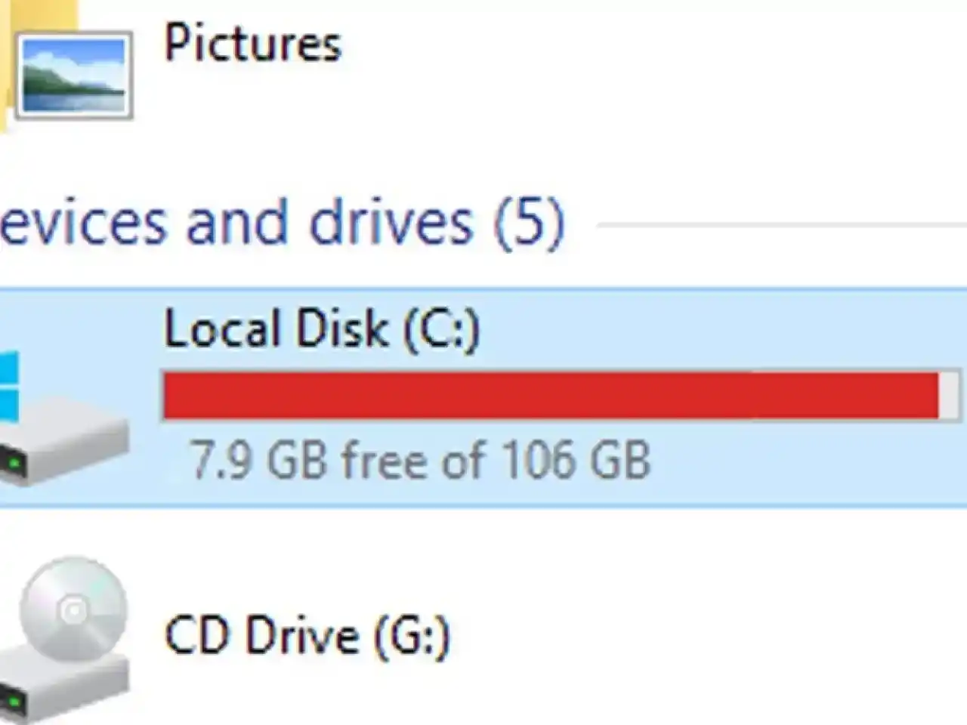Click the gray free portion of storage bar
Screen dimensions: 967x725
point(948,395)
